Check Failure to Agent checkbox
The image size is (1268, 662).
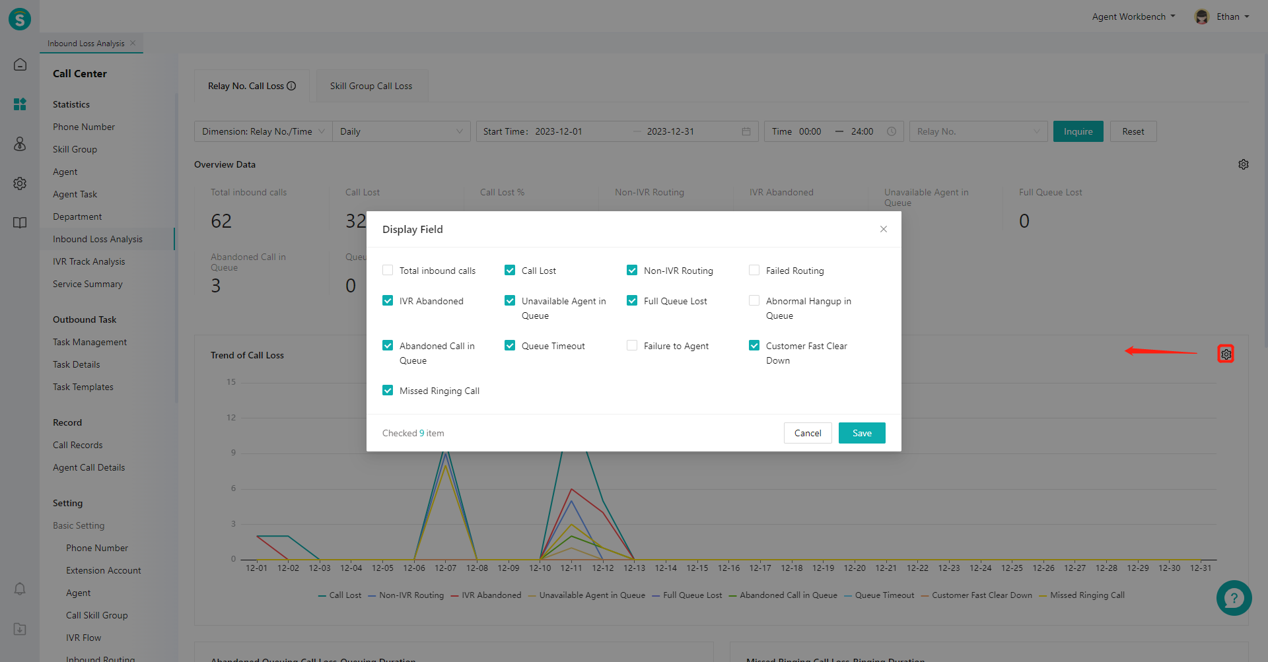(x=632, y=345)
